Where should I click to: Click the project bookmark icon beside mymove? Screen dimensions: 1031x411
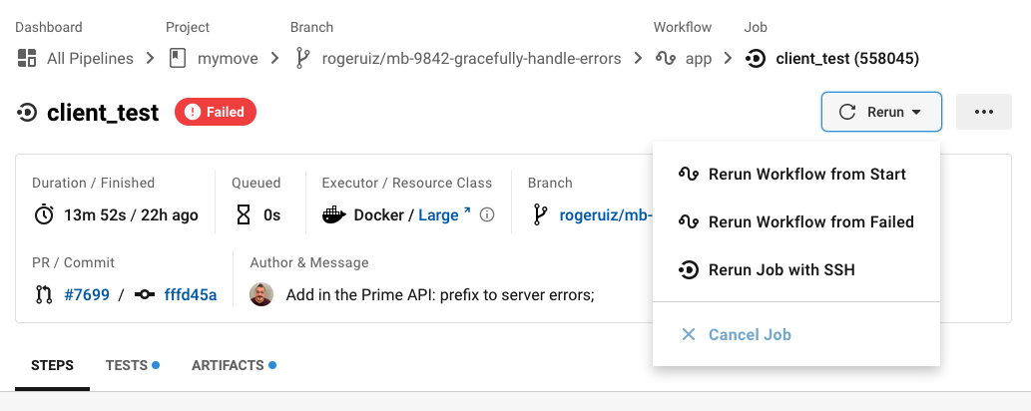click(177, 58)
